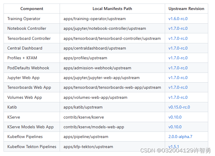Click the apps/training-operator/upstream path
The width and height of the screenshot is (215, 156).
(95, 19)
